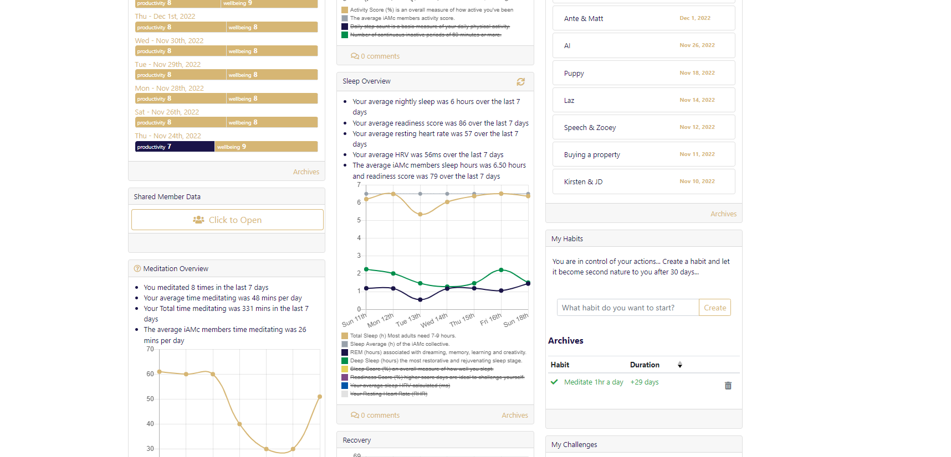Click the green Deep Sleep legend swatch
Image resolution: width=951 pixels, height=457 pixels.
point(345,361)
